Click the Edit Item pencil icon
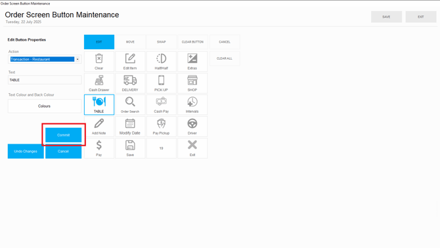440x248 pixels. click(x=130, y=62)
